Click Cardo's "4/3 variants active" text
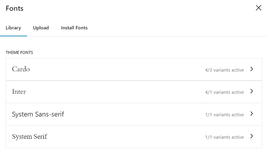Viewport: 267px width, 154px height. pyautogui.click(x=224, y=70)
